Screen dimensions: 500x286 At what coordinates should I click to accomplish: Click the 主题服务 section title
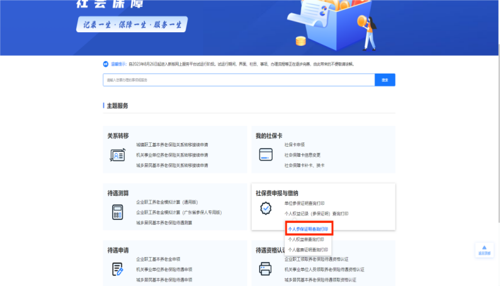point(117,106)
